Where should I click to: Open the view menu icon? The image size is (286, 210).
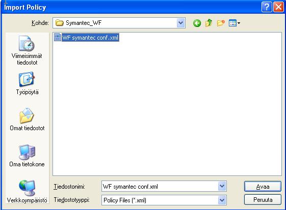pyautogui.click(x=235, y=23)
